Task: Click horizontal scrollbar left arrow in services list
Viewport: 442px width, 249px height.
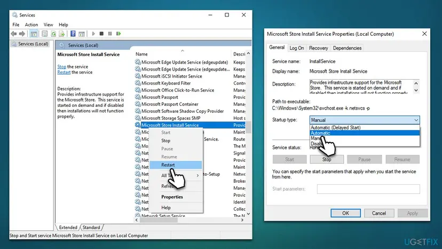Action: pyautogui.click(x=137, y=220)
